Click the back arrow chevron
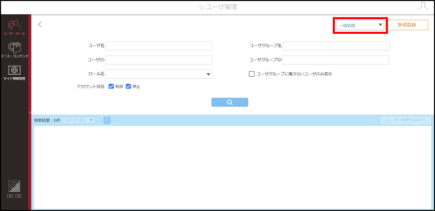435x211 pixels. pos(40,24)
